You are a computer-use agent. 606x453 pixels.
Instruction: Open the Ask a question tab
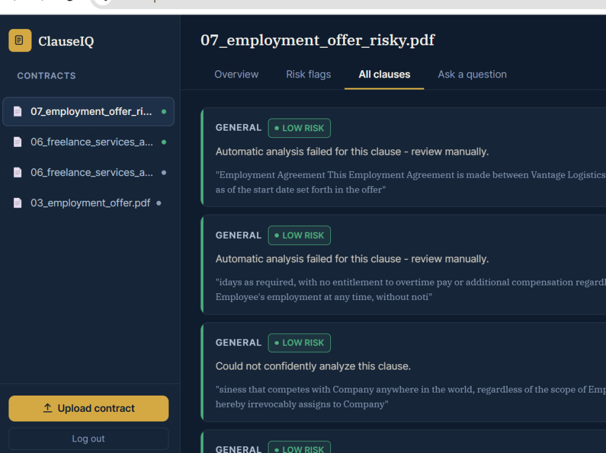click(x=472, y=74)
